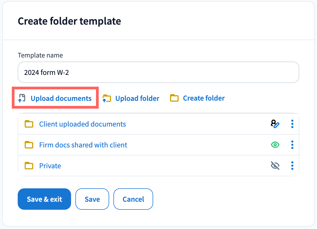Toggle hidden eye icon on Private folder

pos(275,166)
